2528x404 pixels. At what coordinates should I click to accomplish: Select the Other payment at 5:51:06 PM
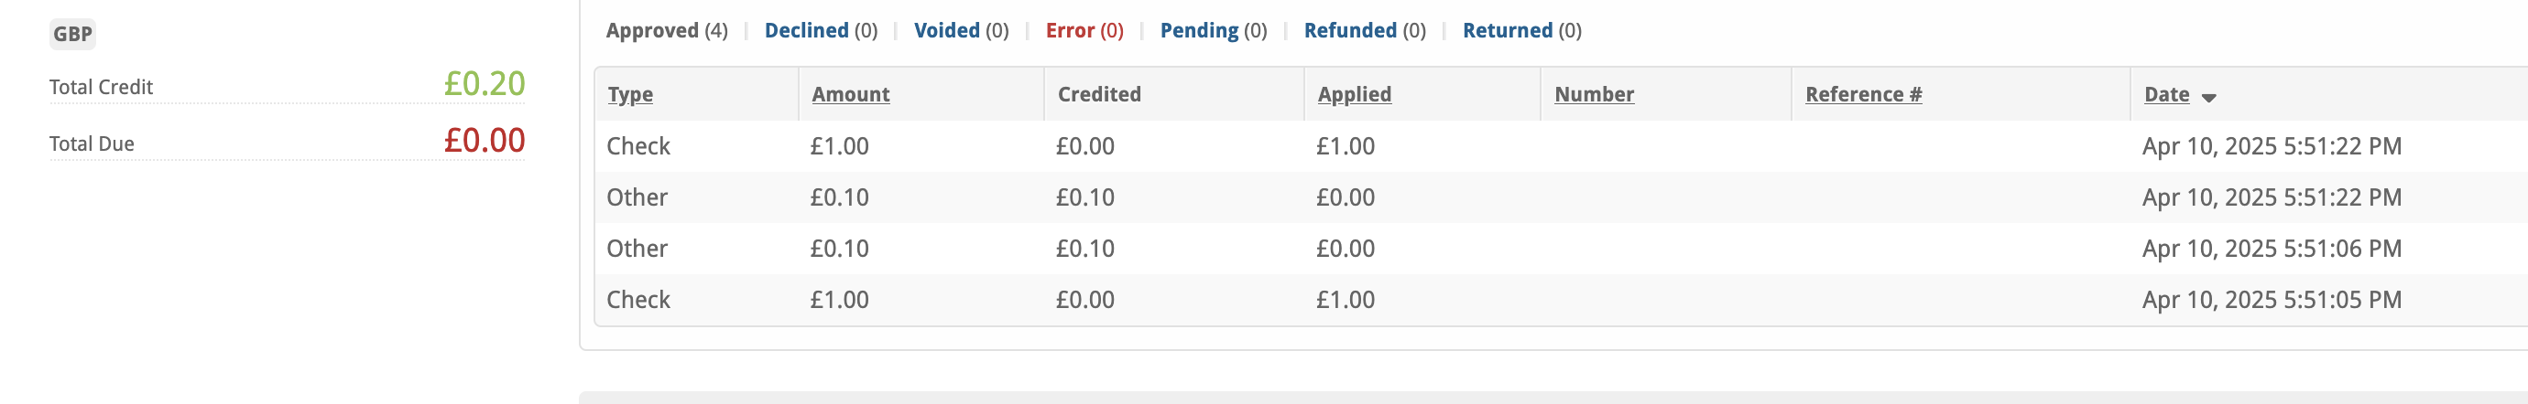point(637,249)
